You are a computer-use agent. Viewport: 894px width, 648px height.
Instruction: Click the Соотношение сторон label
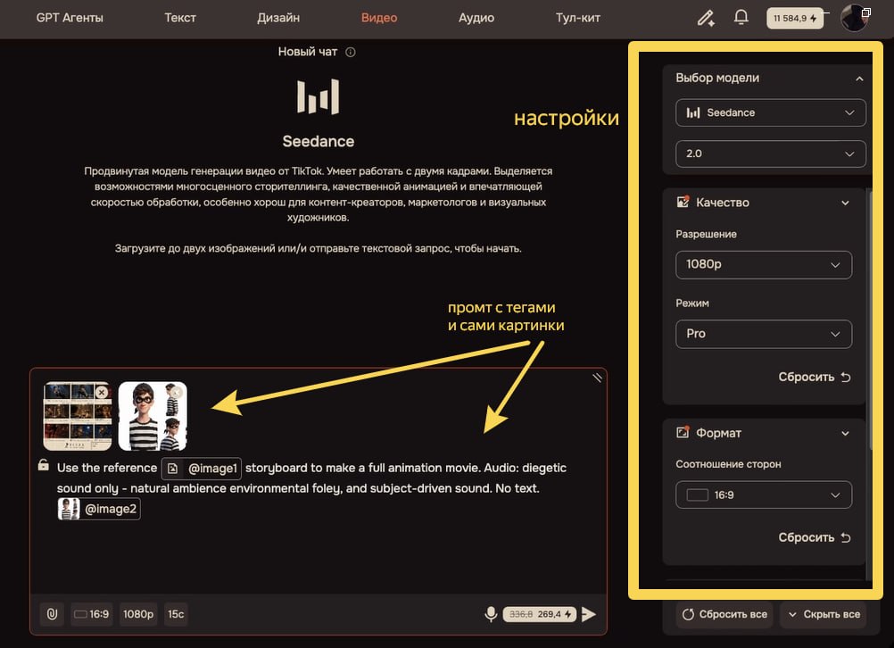tap(728, 464)
